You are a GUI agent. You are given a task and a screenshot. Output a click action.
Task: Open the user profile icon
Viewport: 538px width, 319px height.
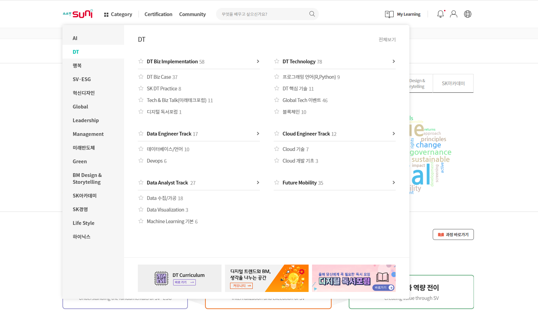pyautogui.click(x=454, y=14)
